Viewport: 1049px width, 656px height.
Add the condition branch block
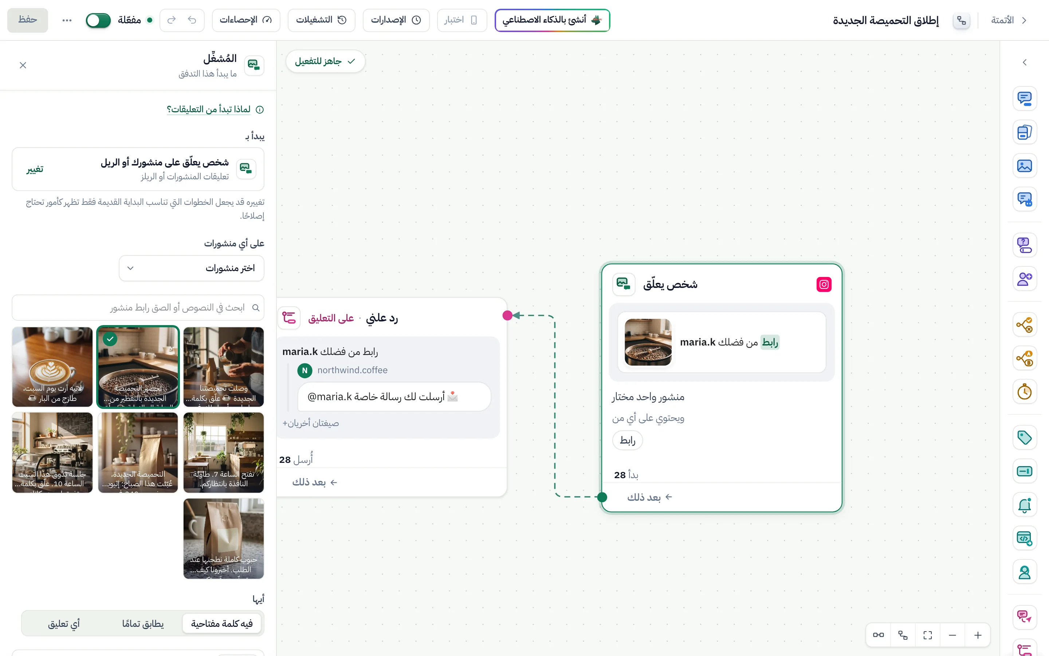[1024, 324]
